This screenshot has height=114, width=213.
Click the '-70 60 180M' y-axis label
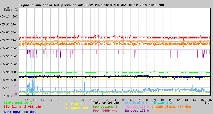click(x=9, y=48)
